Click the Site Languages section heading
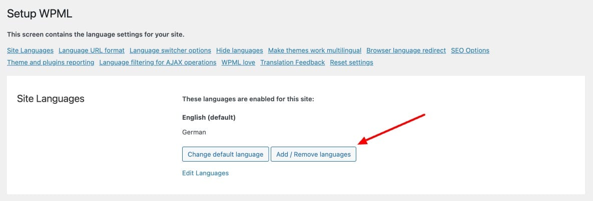593x201 pixels. (x=51, y=99)
